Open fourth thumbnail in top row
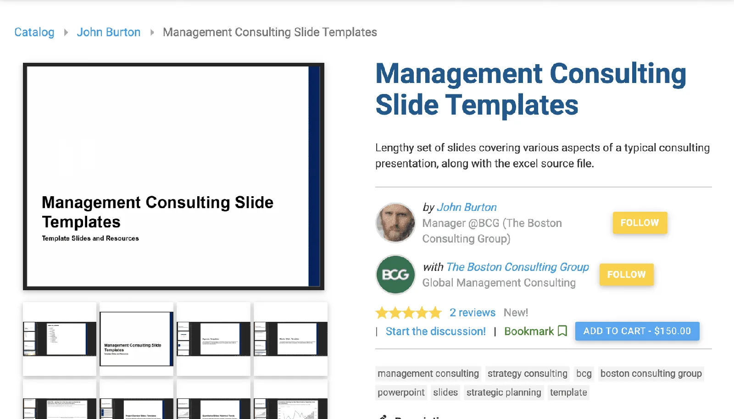 coord(291,339)
